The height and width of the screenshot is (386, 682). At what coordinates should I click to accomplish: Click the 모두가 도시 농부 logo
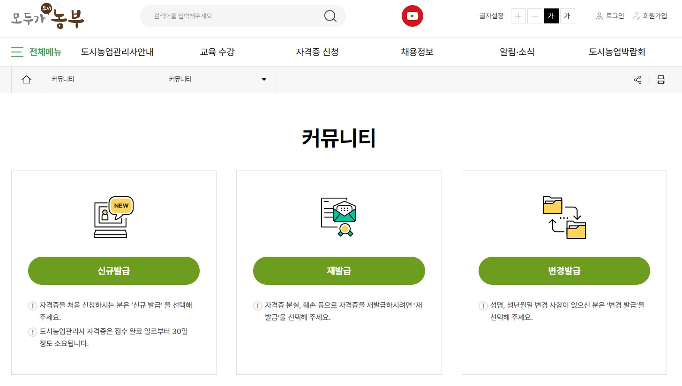point(47,17)
